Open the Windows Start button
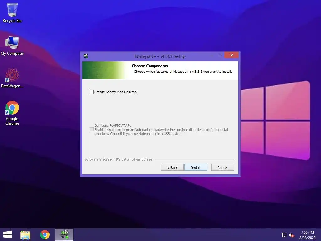This screenshot has height=241, width=321. point(8,235)
